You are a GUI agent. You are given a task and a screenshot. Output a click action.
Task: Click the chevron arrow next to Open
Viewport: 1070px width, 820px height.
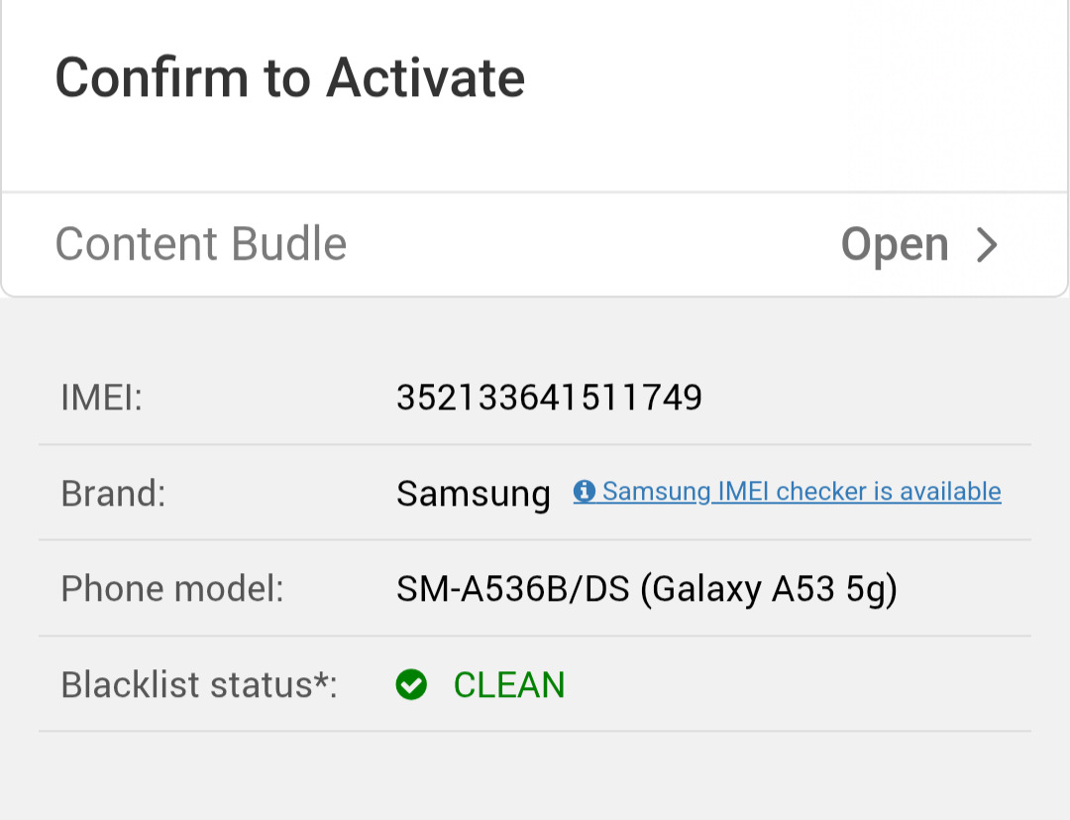tap(986, 245)
